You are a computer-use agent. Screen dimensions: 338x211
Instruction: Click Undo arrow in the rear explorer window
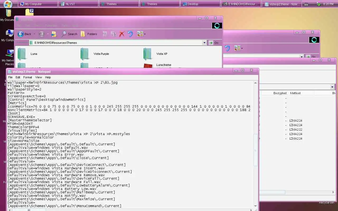click(x=227, y=48)
